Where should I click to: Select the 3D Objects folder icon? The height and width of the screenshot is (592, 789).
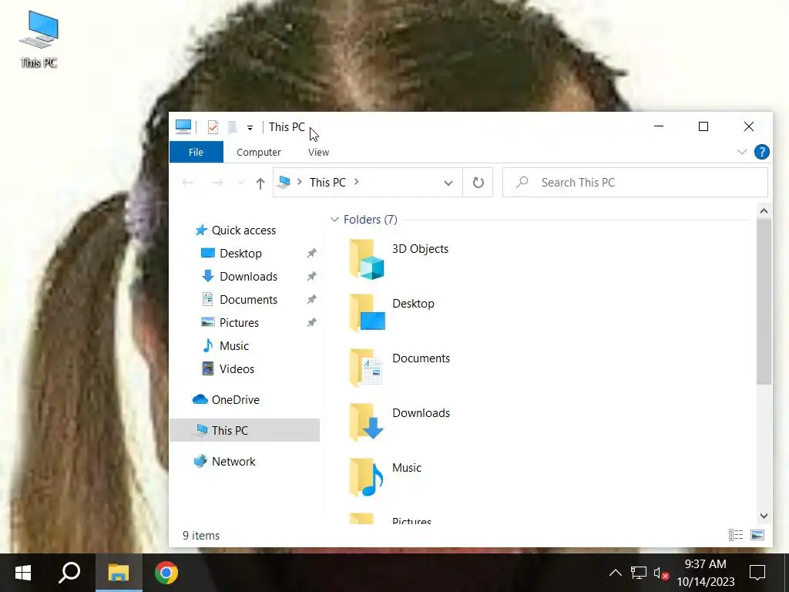[367, 259]
